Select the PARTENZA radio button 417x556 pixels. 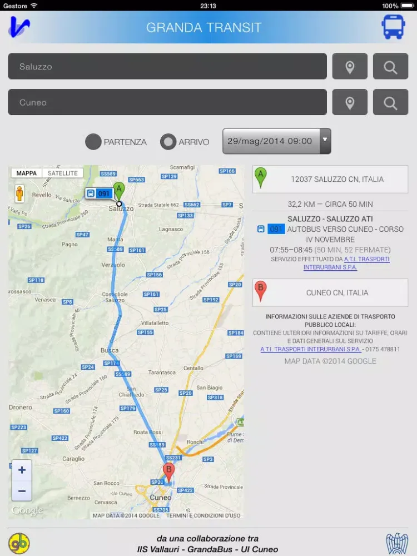pos(93,142)
